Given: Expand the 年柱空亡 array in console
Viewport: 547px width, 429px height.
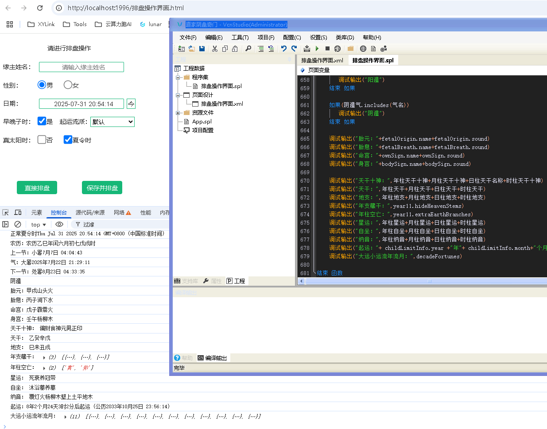Looking at the screenshot, I should click(x=44, y=368).
